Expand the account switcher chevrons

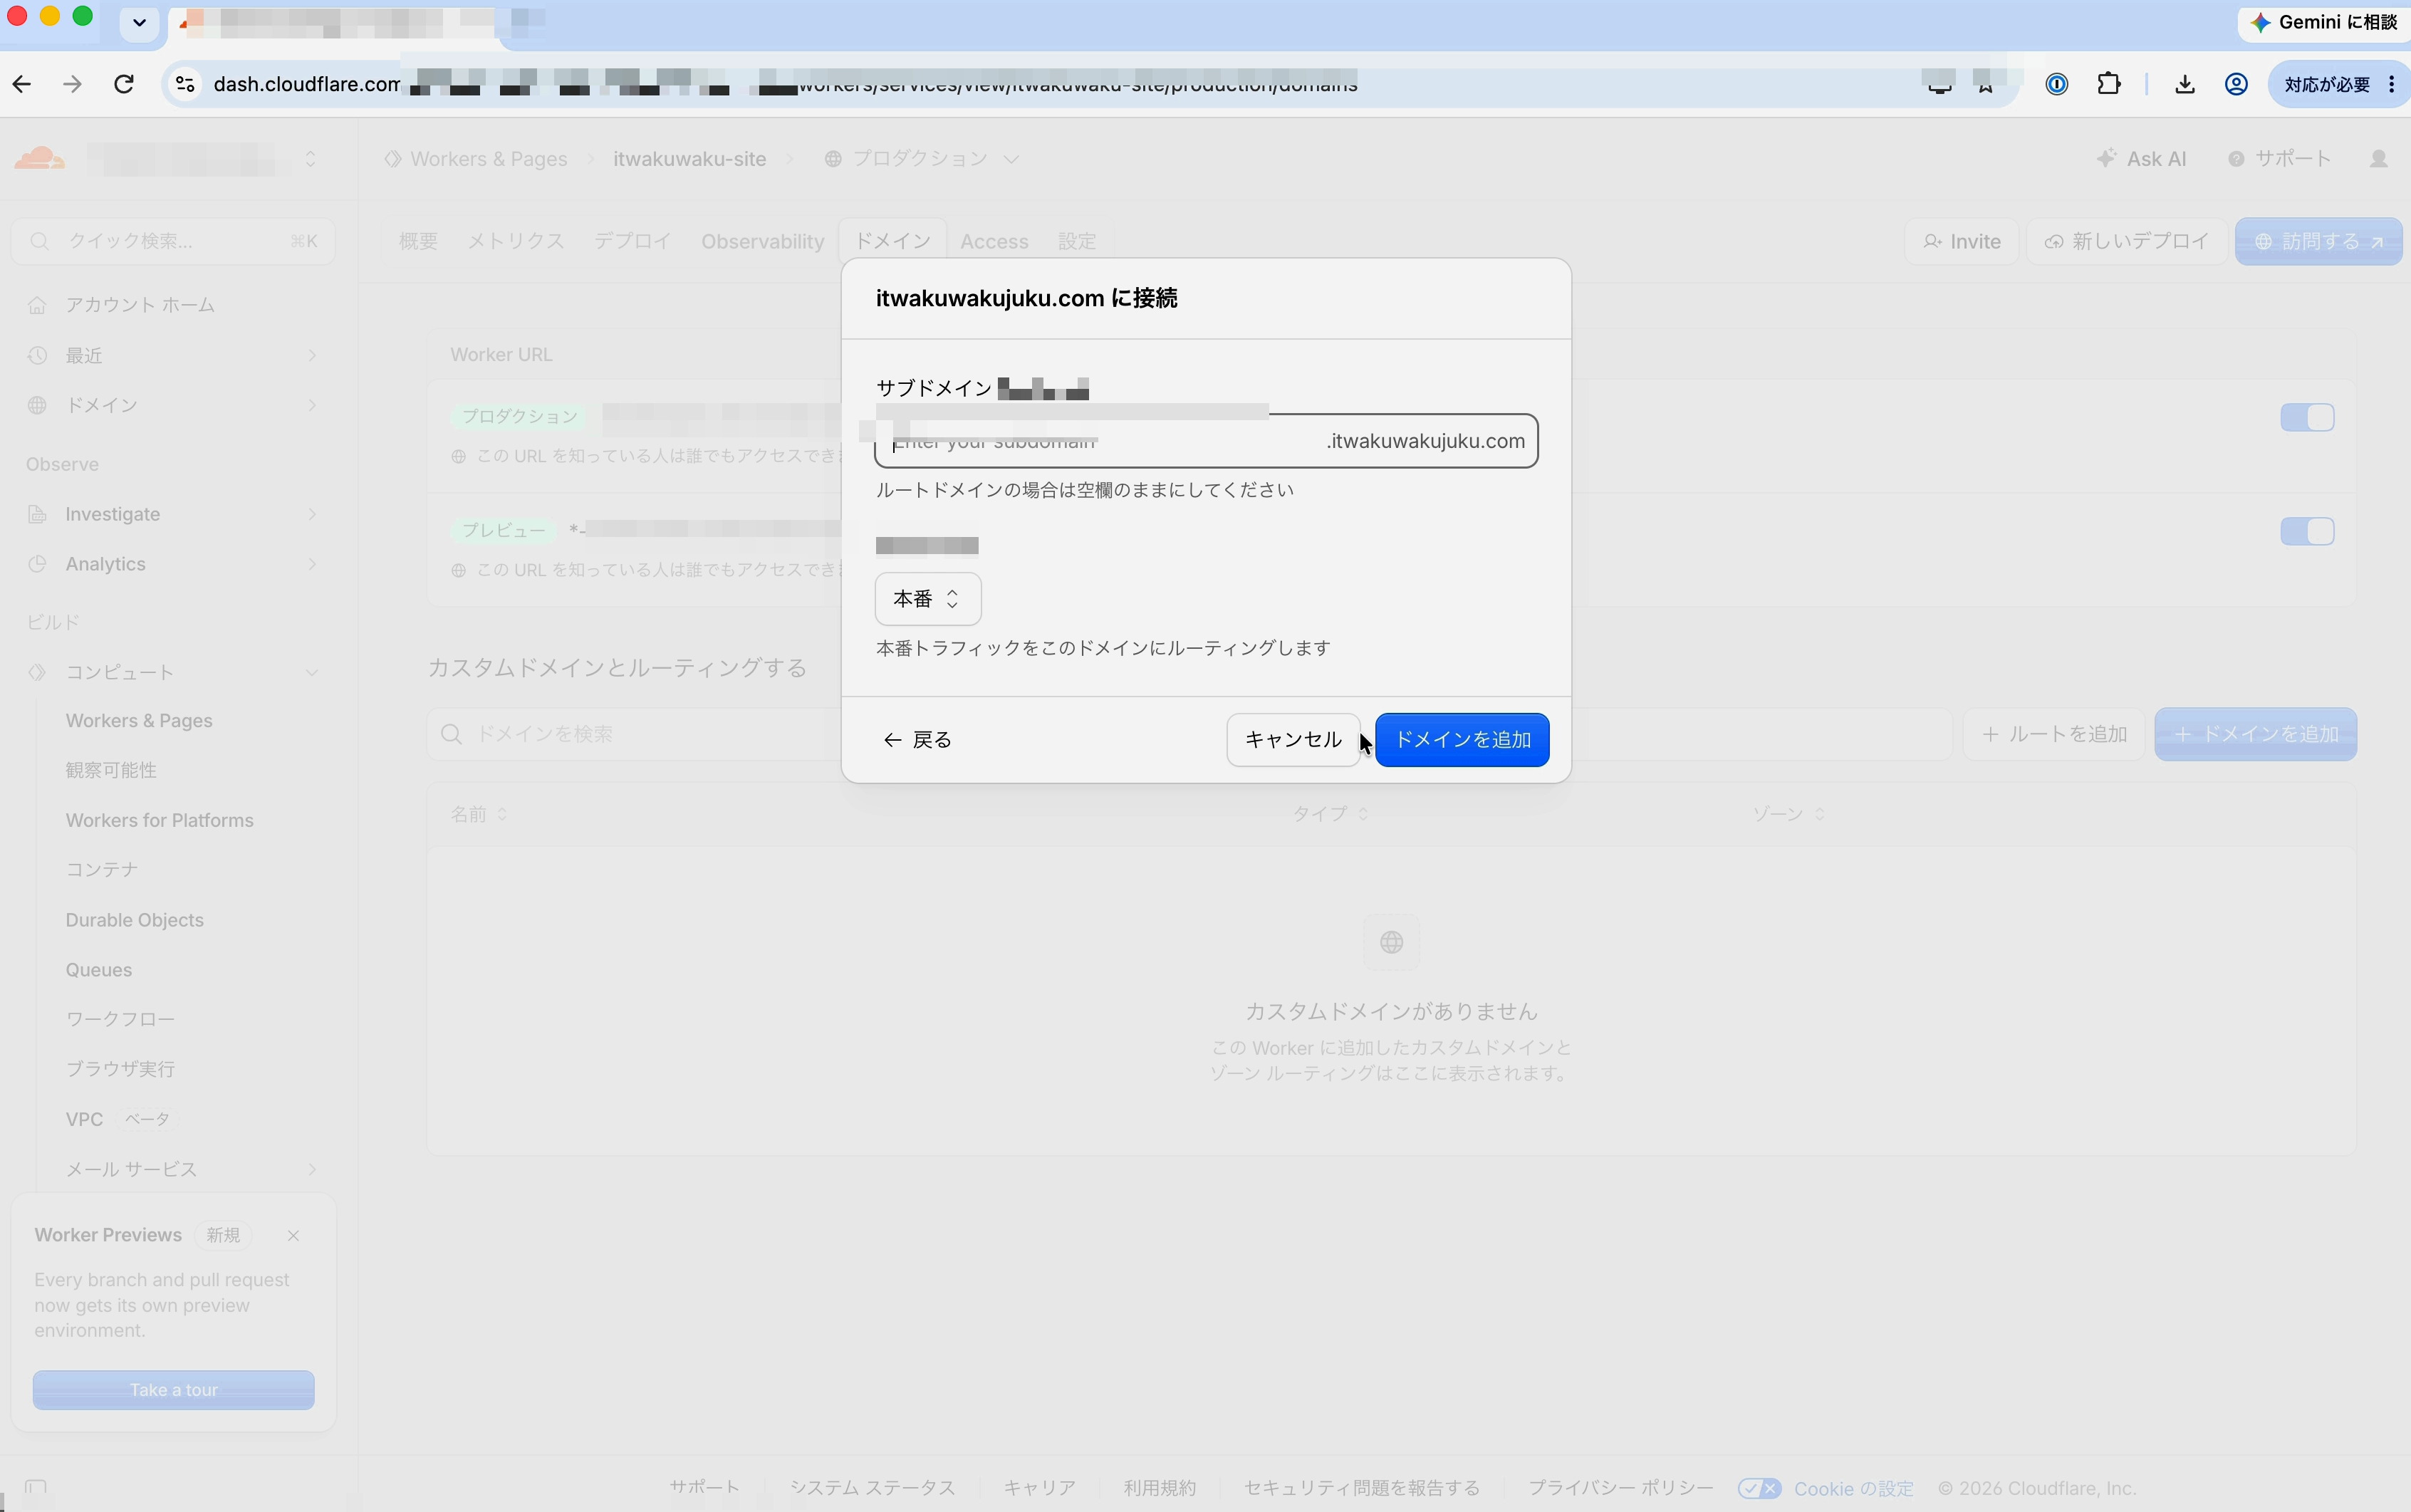pyautogui.click(x=311, y=159)
